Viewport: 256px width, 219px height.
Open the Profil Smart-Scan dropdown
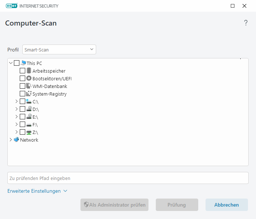59,50
